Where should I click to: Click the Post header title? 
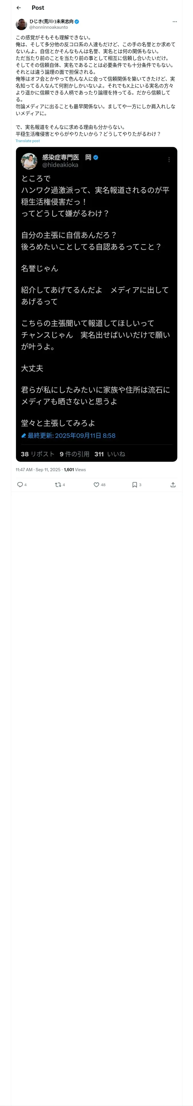(x=38, y=8)
